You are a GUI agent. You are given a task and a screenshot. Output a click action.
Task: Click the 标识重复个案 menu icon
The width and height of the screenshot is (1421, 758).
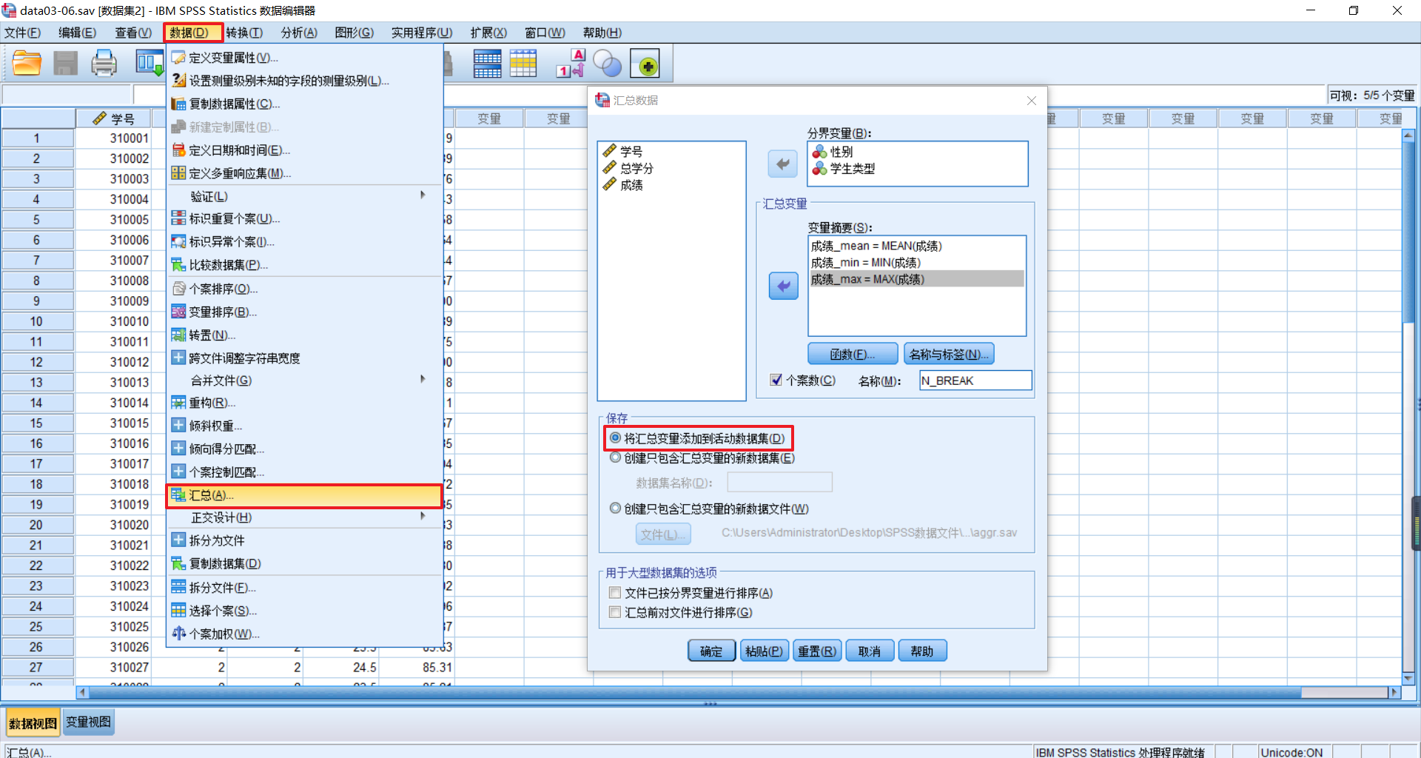point(178,218)
